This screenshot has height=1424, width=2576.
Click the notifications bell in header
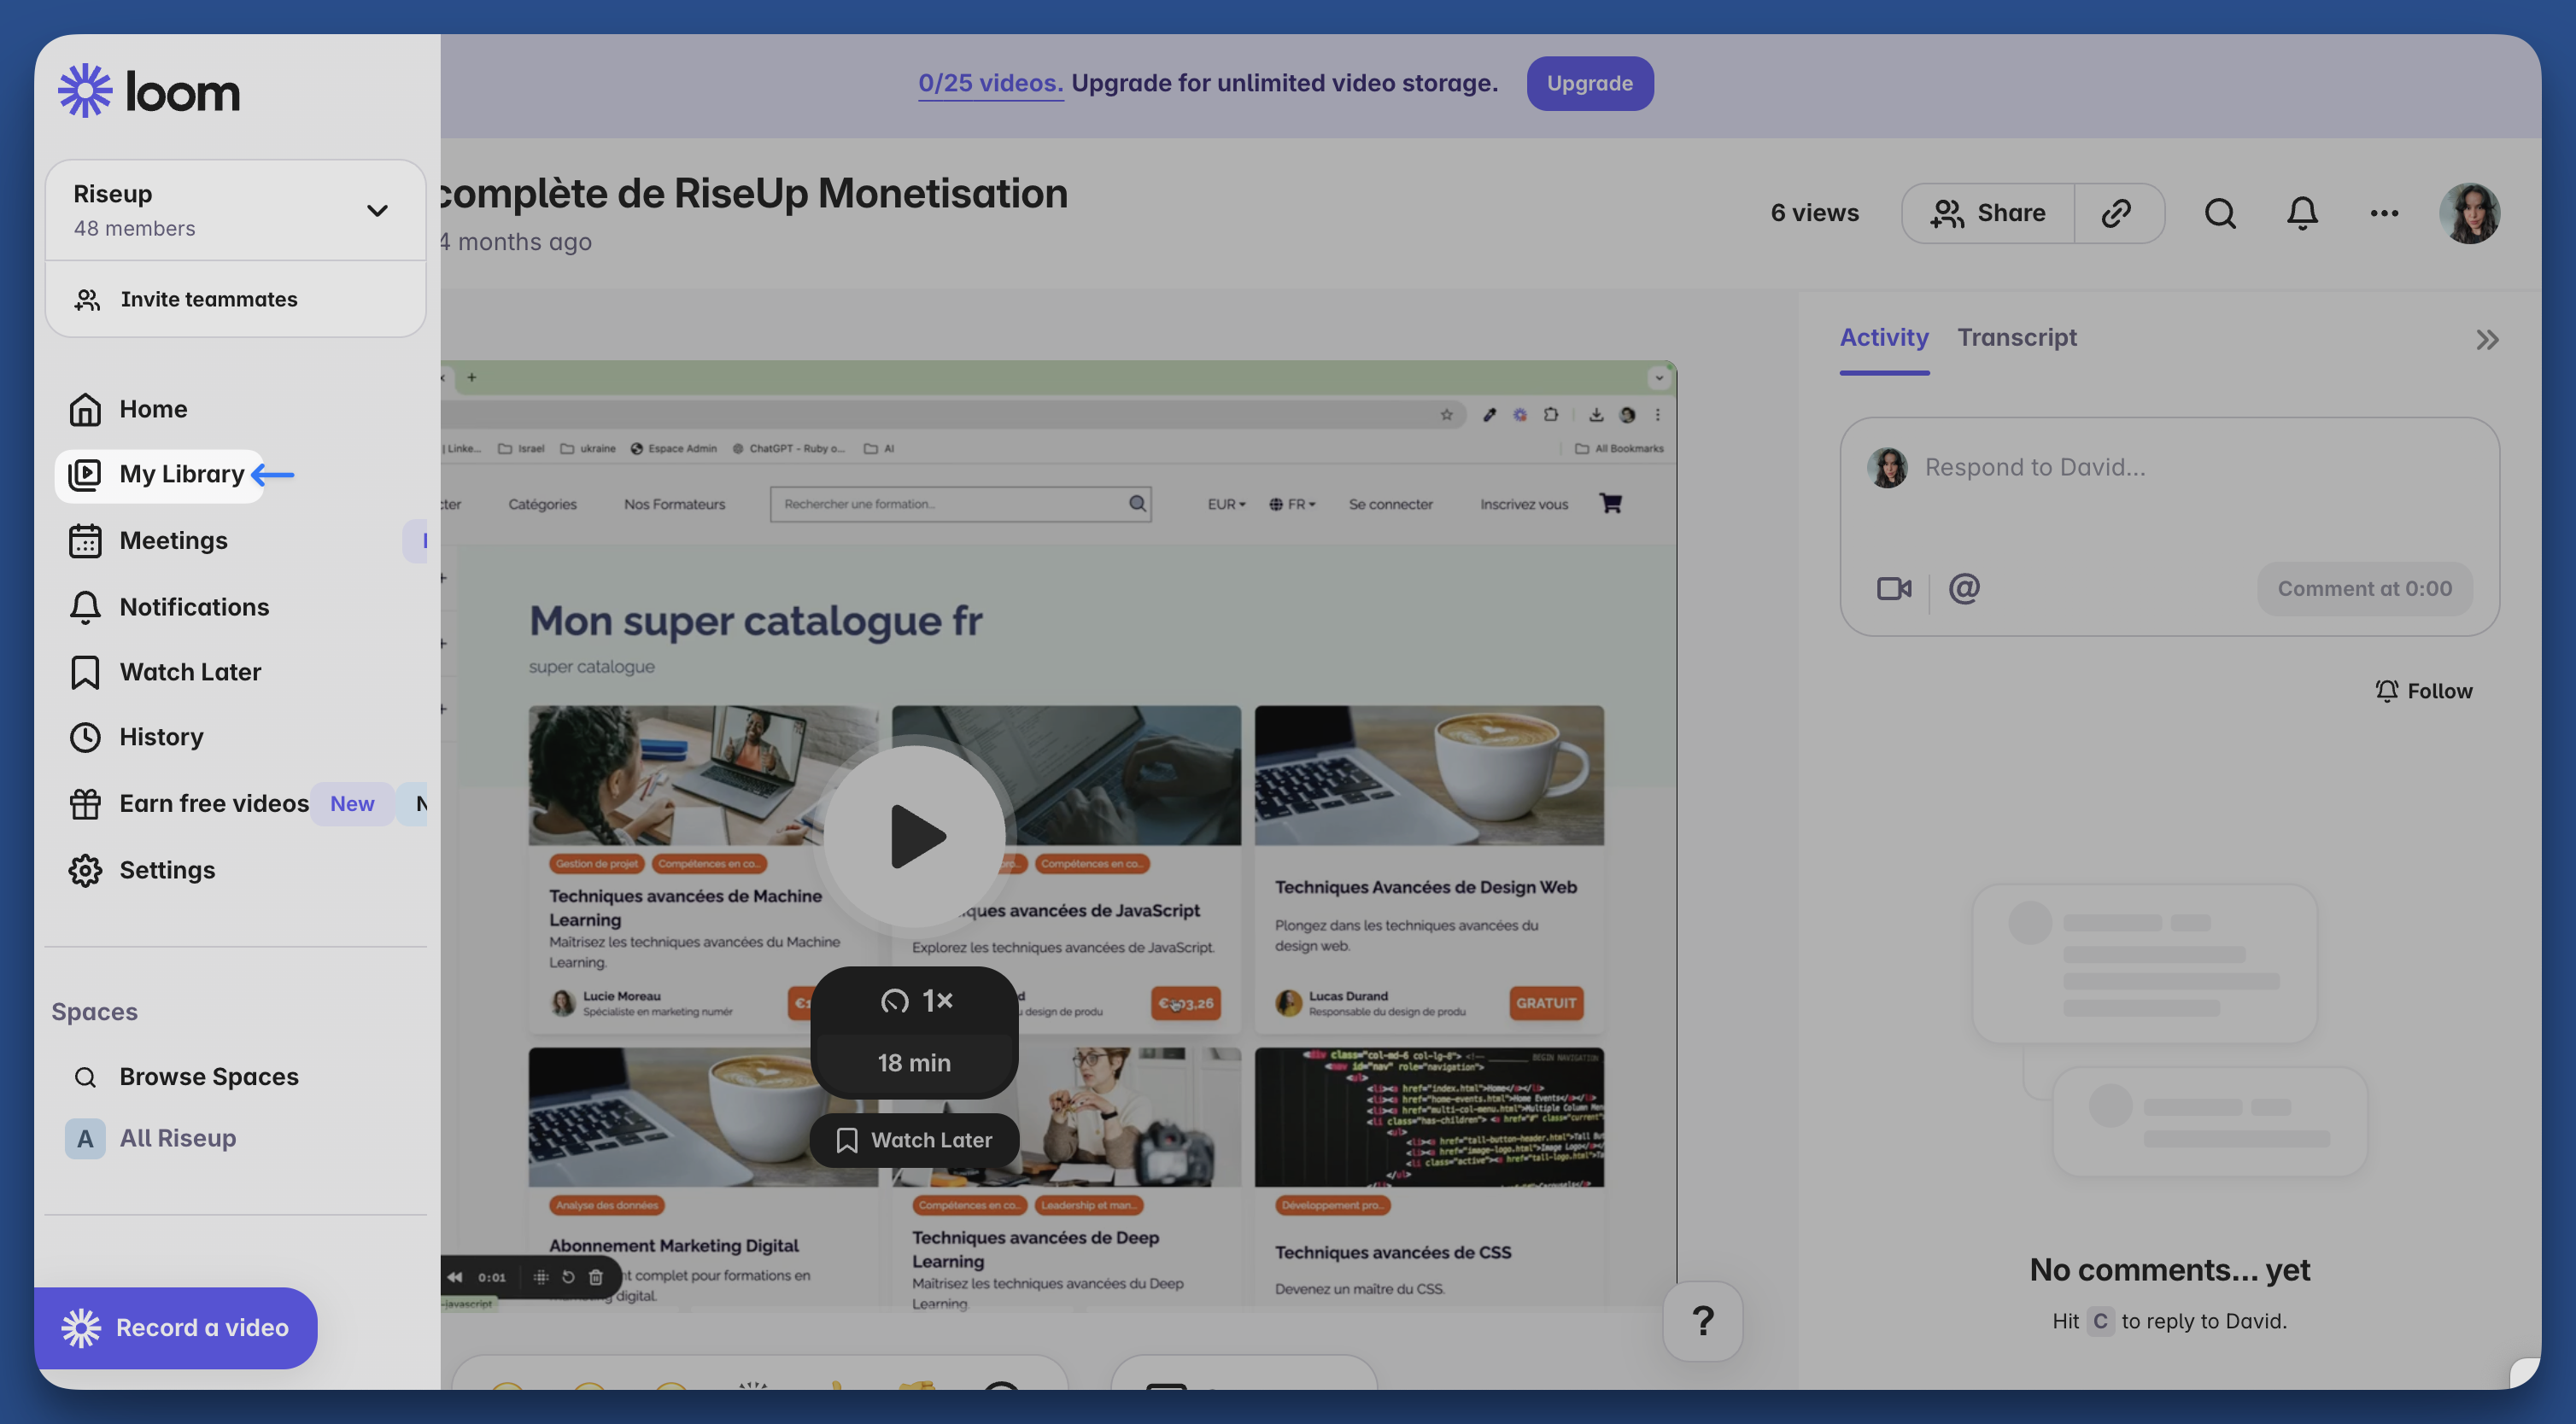point(2302,213)
